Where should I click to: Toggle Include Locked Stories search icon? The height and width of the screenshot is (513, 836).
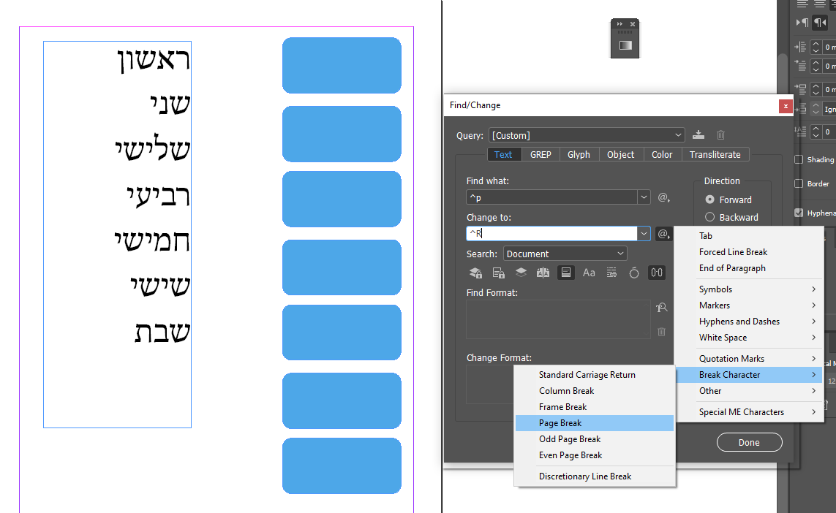coord(499,273)
